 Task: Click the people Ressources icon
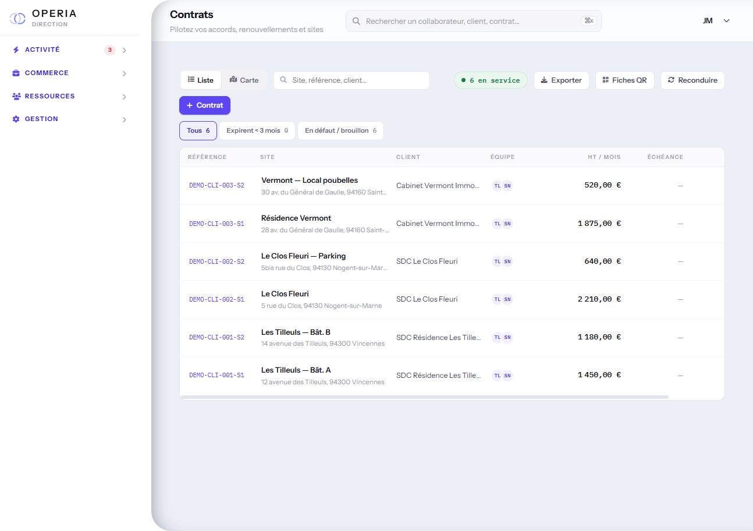point(16,96)
